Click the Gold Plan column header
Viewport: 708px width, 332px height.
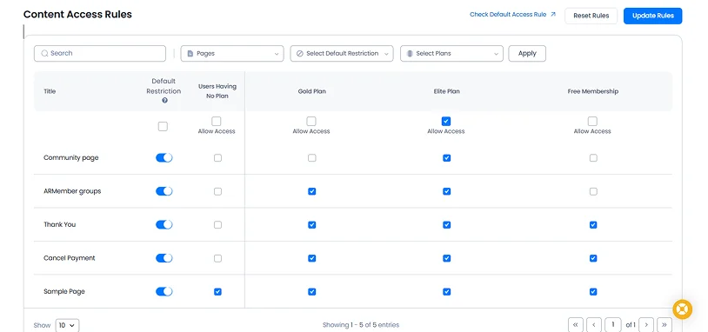pos(311,91)
